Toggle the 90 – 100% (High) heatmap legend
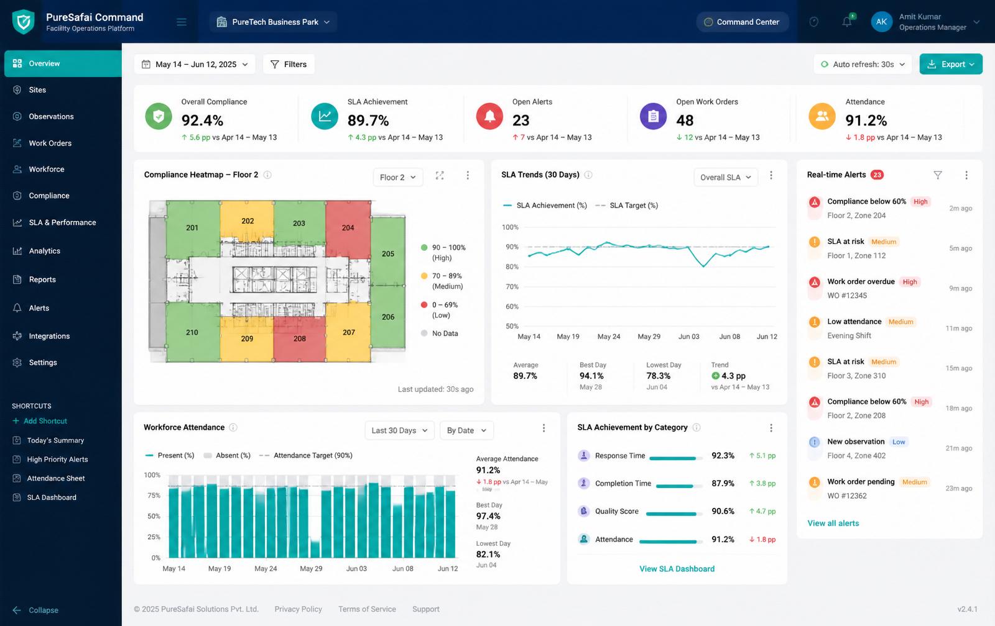 [443, 252]
